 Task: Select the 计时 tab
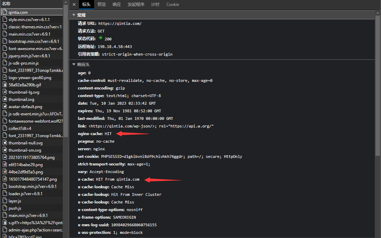pyautogui.click(x=155, y=4)
